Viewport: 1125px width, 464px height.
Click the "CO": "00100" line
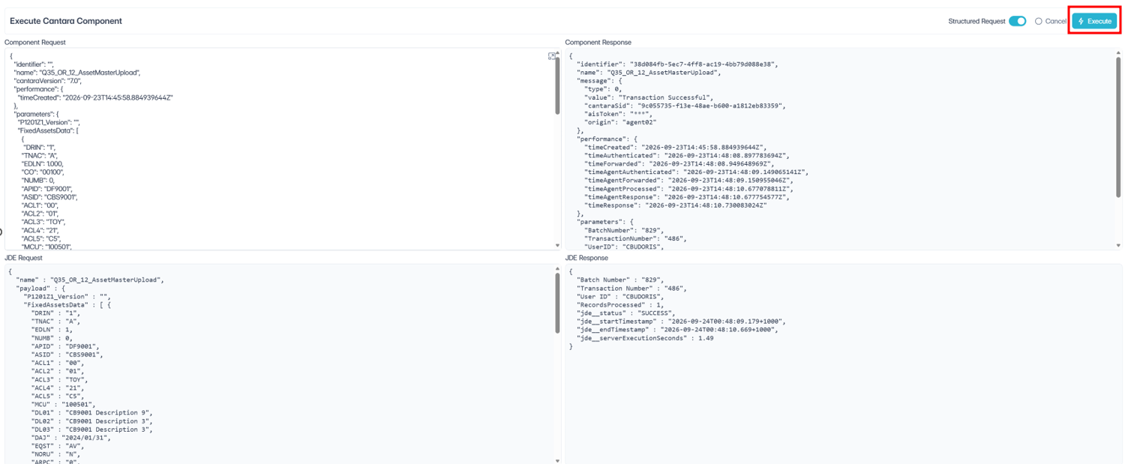point(41,172)
